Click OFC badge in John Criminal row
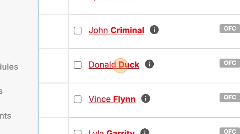Screen dimensions: 240x134 tap(230, 29)
